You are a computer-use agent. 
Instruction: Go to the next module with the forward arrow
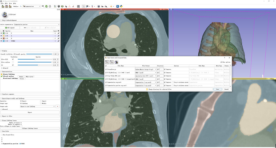tap(50, 6)
